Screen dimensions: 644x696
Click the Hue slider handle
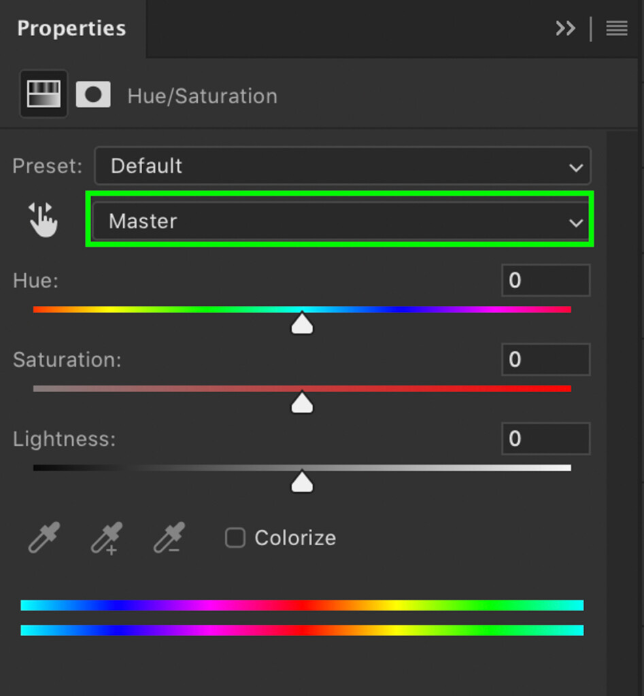pyautogui.click(x=302, y=323)
